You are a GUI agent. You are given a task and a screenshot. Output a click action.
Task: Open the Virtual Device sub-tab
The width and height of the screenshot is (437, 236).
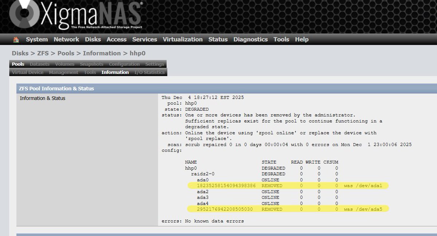pos(28,72)
